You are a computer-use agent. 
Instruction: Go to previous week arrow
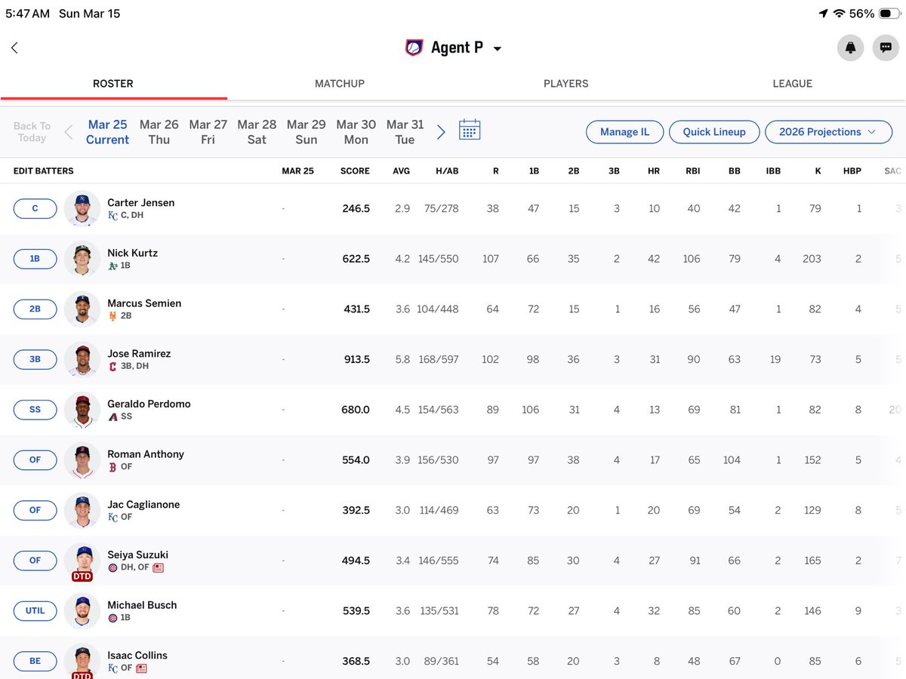pos(69,132)
